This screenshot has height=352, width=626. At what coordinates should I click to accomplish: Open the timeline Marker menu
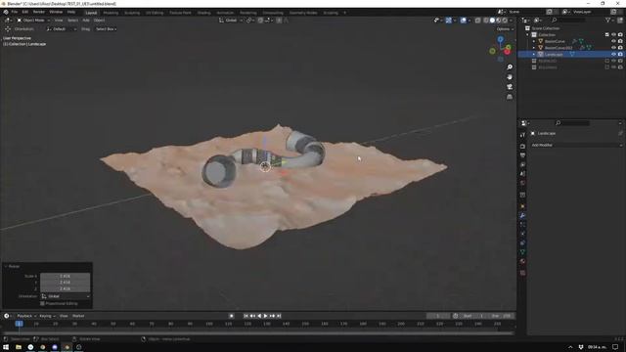click(x=78, y=316)
